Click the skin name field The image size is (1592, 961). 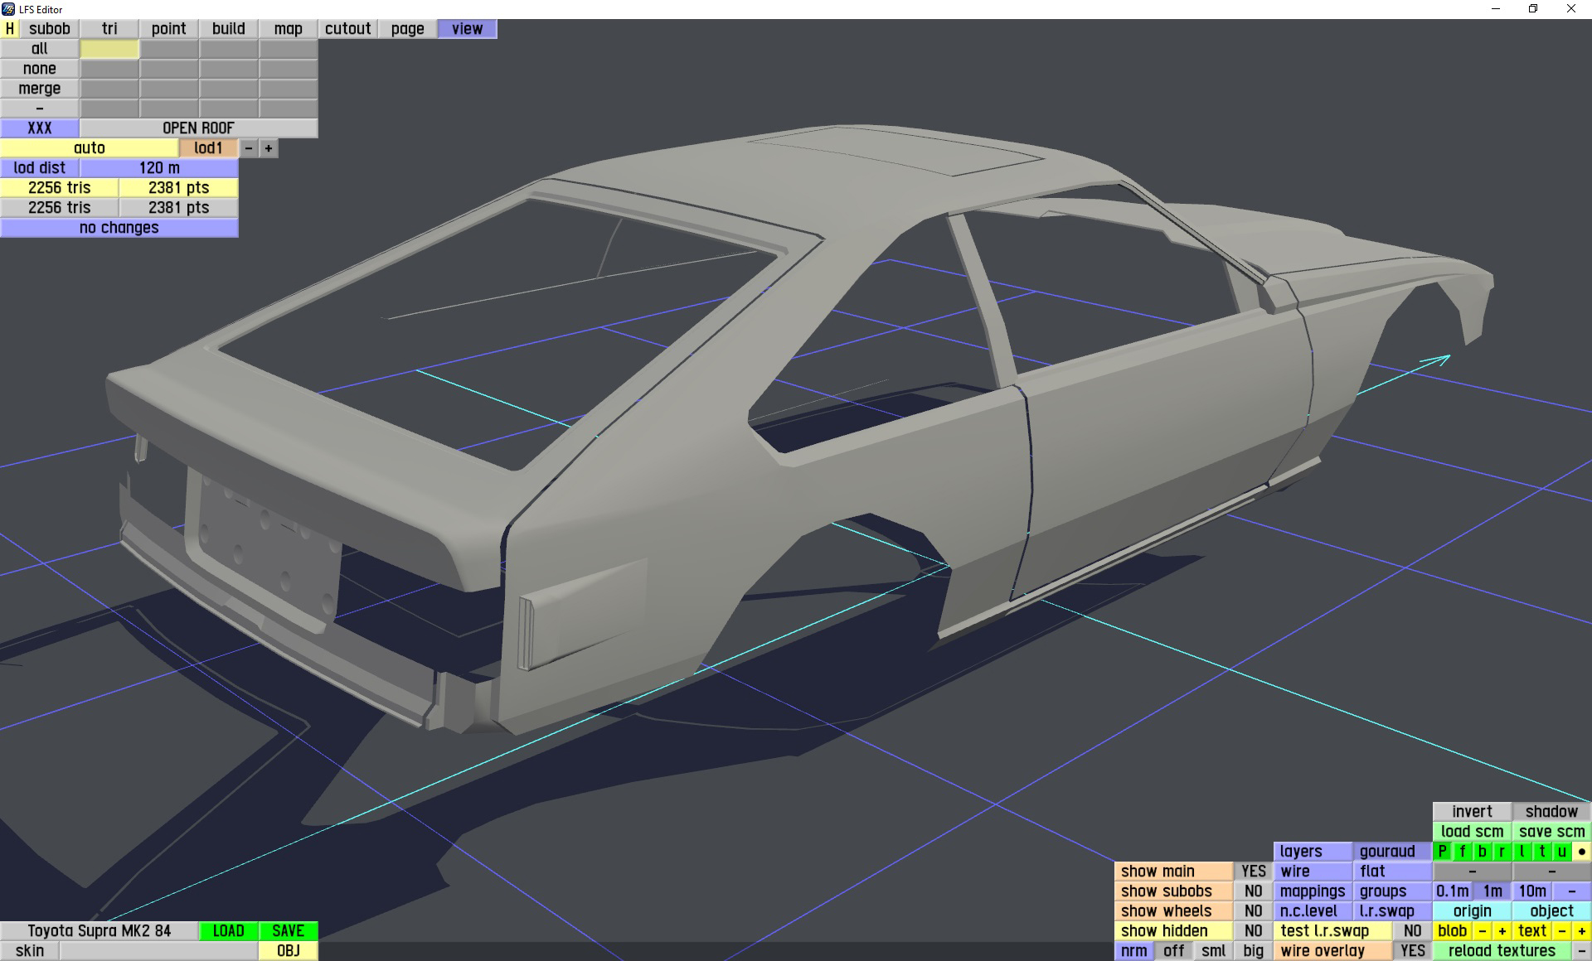(x=158, y=950)
